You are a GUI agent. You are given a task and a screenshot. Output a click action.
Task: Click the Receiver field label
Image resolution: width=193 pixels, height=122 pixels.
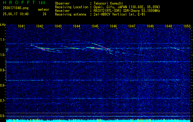(62, 11)
